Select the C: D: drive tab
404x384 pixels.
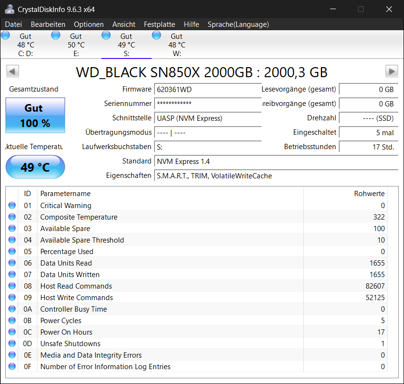click(25, 45)
